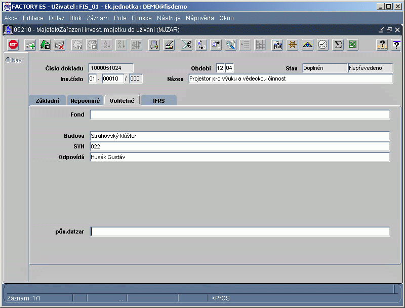Click the round clock gauge icon

[322, 45]
